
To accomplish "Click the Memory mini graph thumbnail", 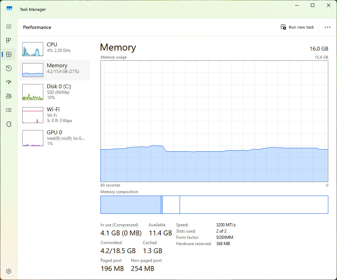I will [x=33, y=70].
